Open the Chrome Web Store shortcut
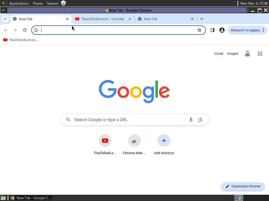The width and height of the screenshot is (269, 201). 134,145
